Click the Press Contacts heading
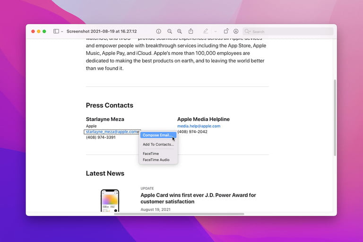 pos(110,105)
